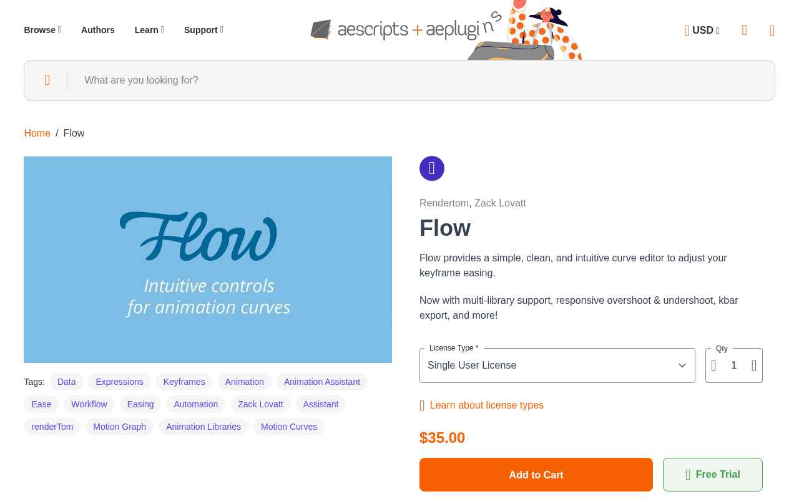Click the Add to Cart button
799x499 pixels.
(x=536, y=475)
